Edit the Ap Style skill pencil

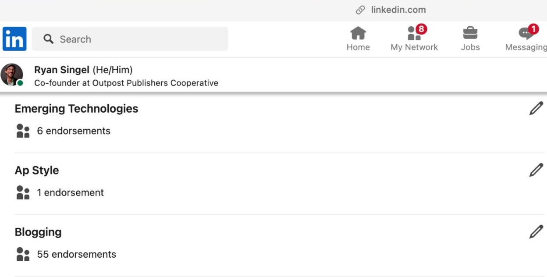pyautogui.click(x=536, y=170)
